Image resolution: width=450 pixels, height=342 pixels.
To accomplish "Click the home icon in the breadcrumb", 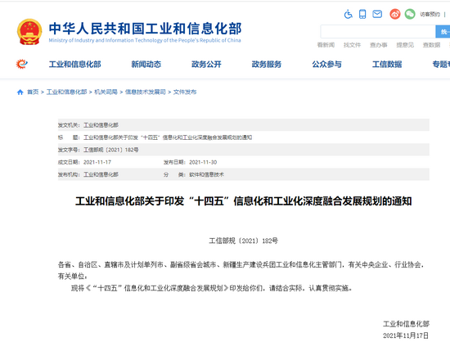I will tap(20, 92).
